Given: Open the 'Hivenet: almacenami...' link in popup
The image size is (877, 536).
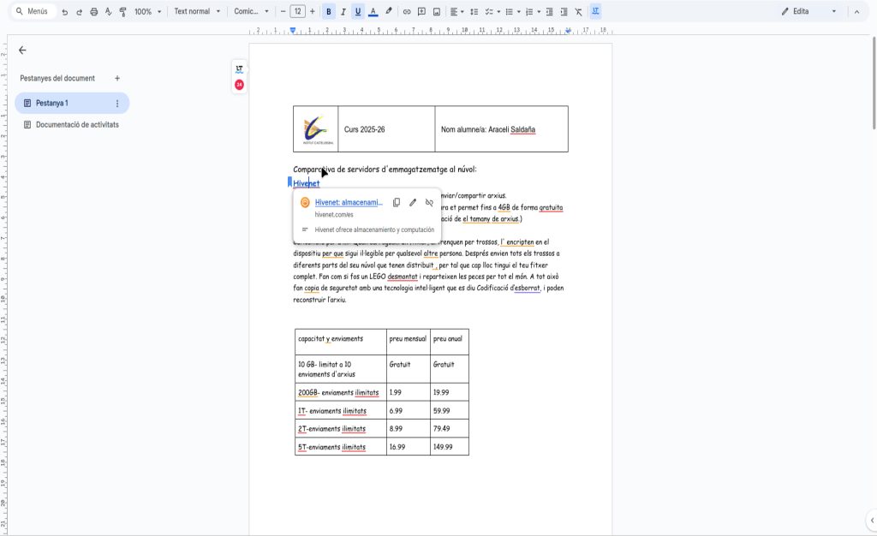Looking at the screenshot, I should (x=349, y=203).
